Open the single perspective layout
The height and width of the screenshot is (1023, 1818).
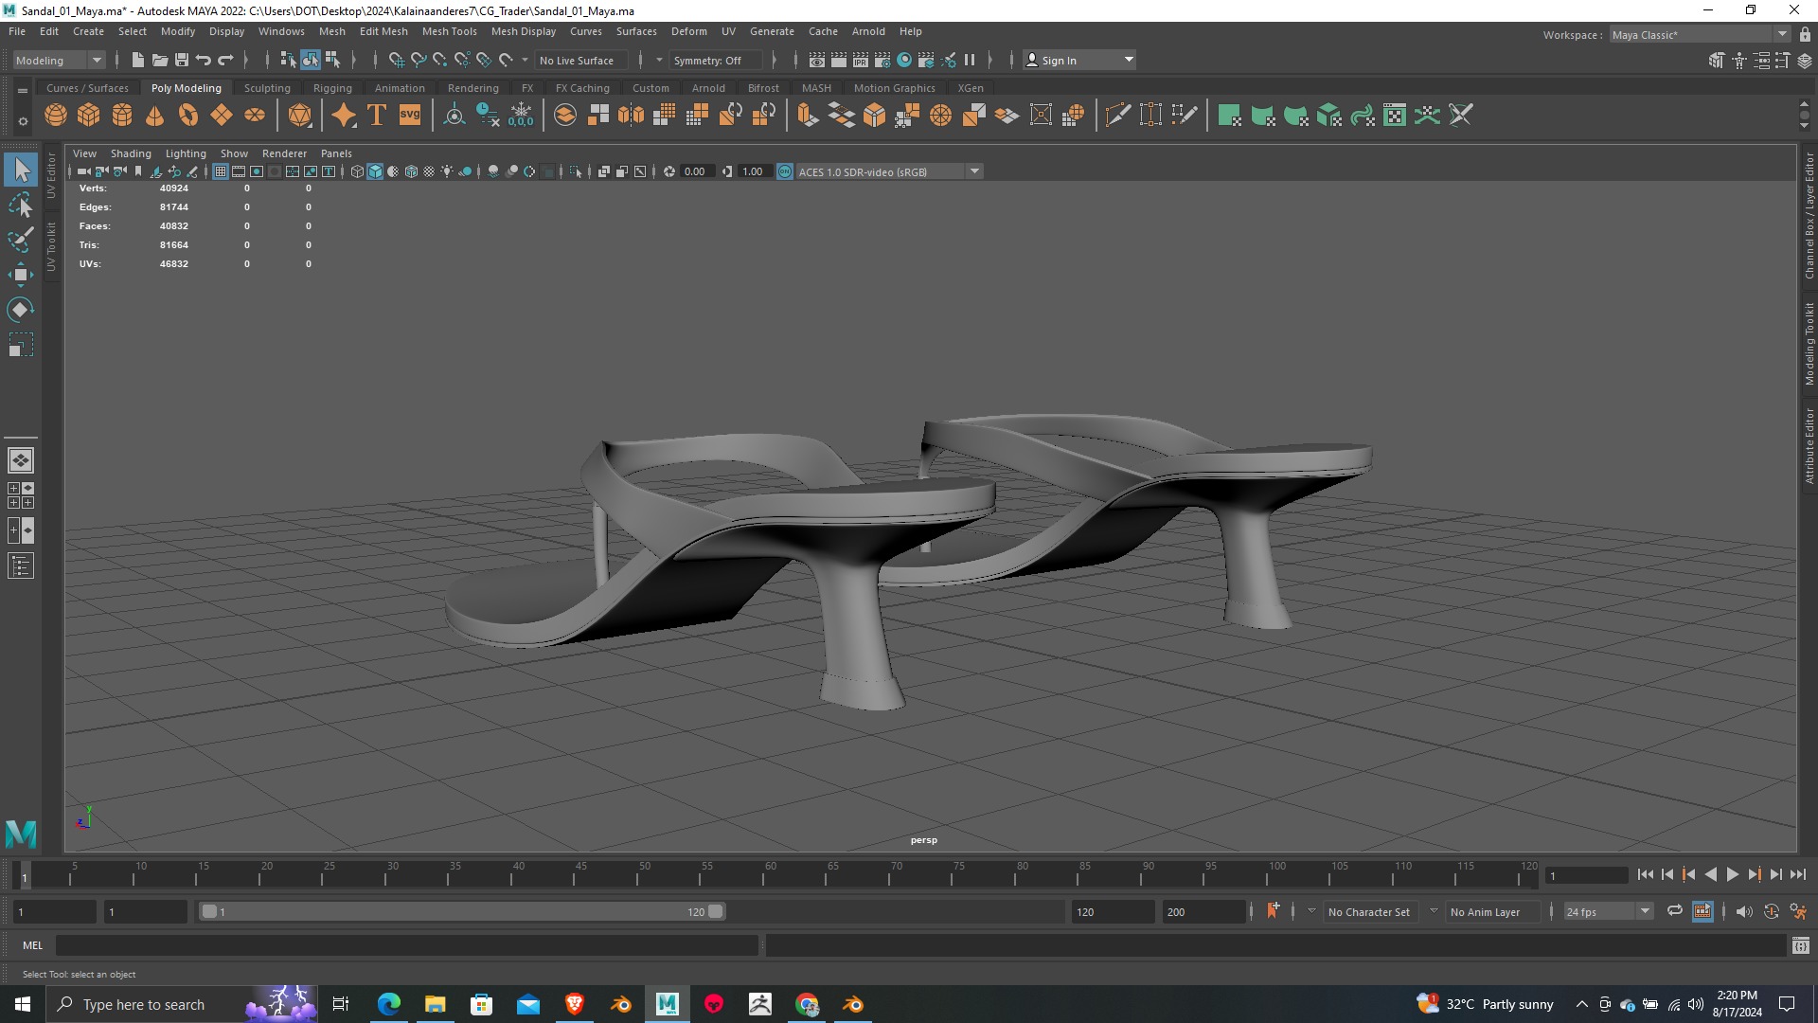click(21, 460)
